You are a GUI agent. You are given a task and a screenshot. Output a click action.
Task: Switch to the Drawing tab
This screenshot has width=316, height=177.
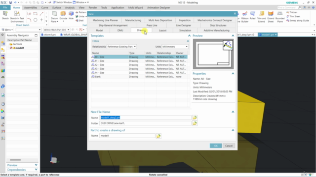click(x=142, y=30)
